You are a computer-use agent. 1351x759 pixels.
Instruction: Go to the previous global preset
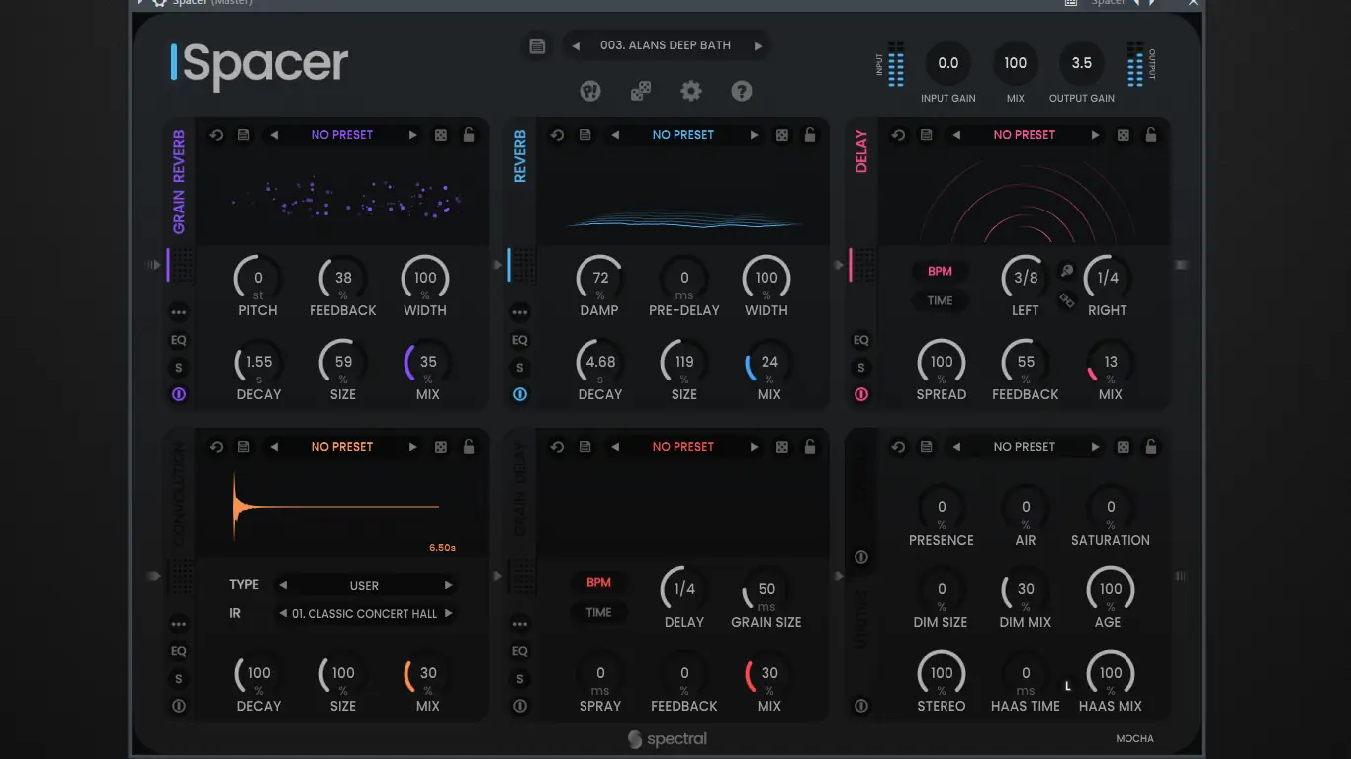576,46
